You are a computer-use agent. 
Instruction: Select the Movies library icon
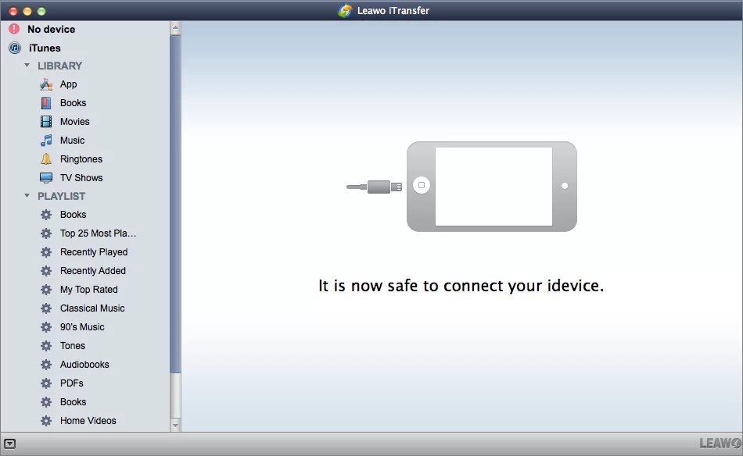47,121
